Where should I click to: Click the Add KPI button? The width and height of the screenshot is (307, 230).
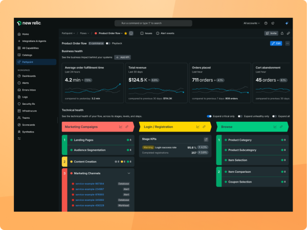[x=123, y=57]
